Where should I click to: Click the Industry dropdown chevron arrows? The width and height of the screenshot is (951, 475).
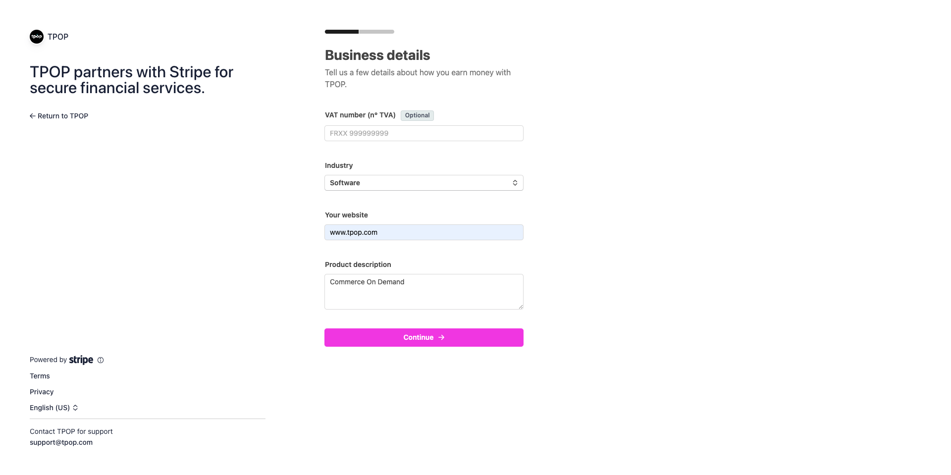coord(515,183)
